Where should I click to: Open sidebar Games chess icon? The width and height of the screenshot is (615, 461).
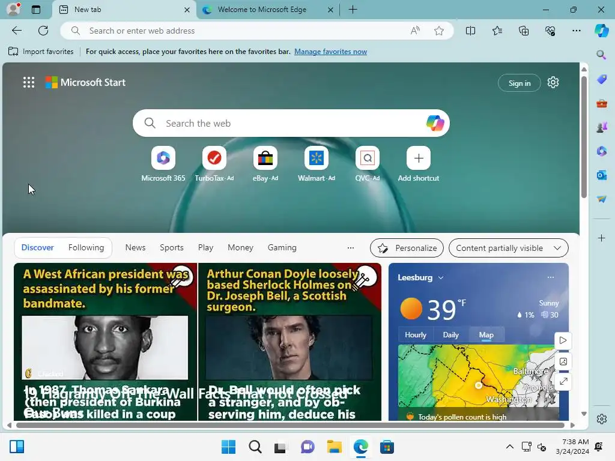coord(601,127)
